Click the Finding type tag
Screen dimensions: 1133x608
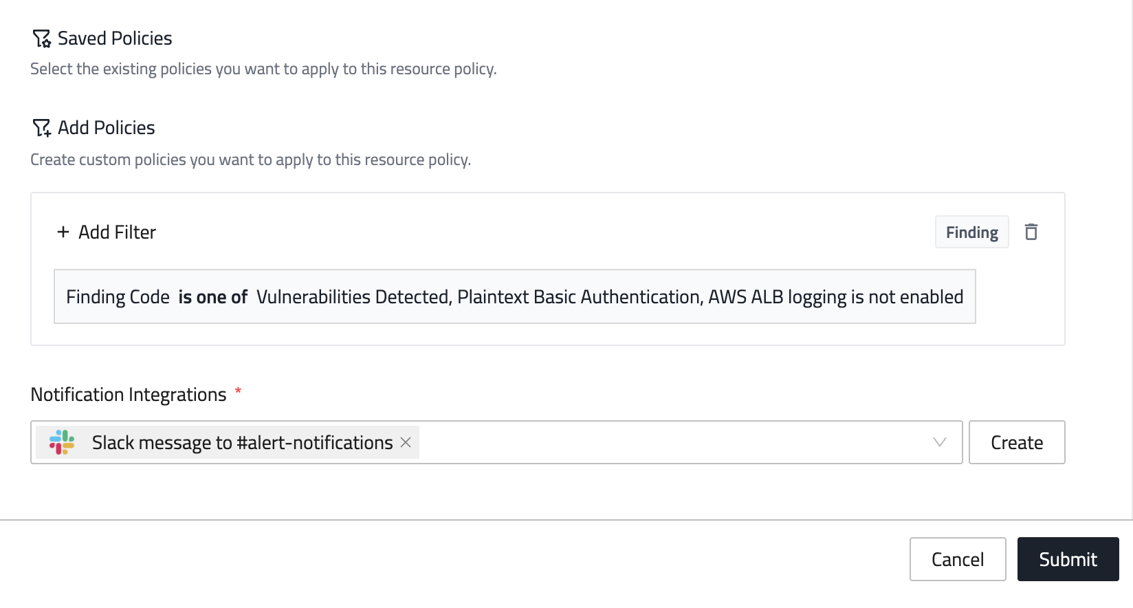pos(971,232)
